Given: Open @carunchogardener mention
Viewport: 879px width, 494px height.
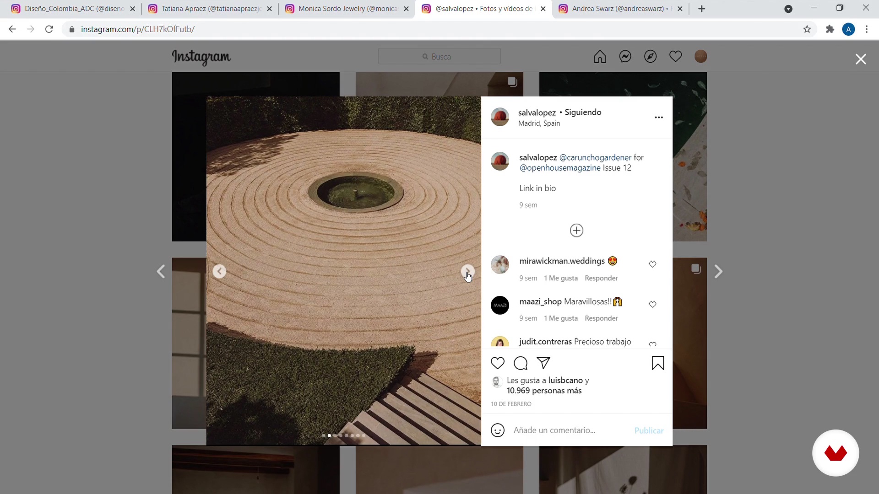Looking at the screenshot, I should pos(595,157).
